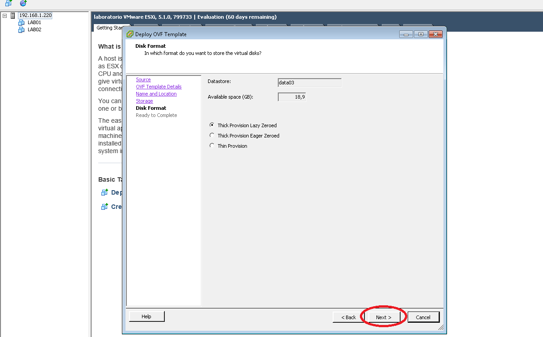
Task: Open the Getting Started tab
Action: point(109,28)
